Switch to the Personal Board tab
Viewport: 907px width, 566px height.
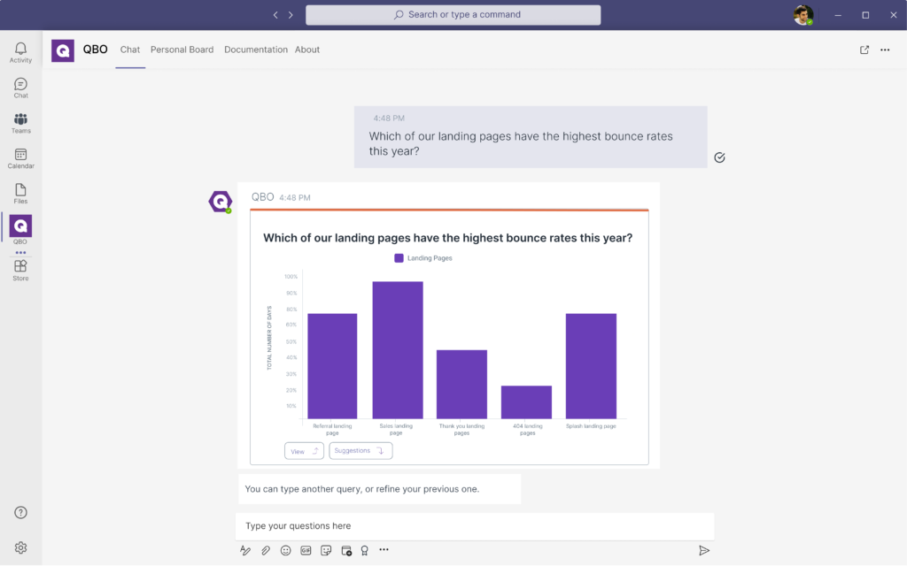click(x=182, y=50)
